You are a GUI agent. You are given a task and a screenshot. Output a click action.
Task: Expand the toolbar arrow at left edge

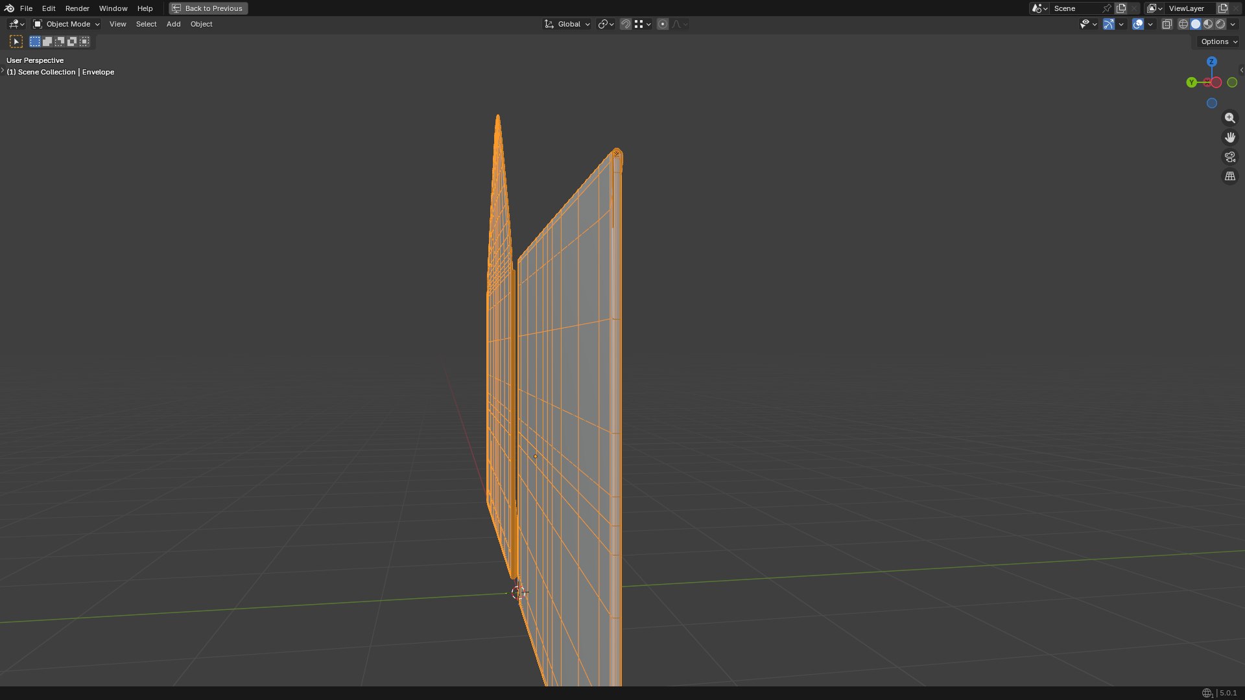(3, 70)
